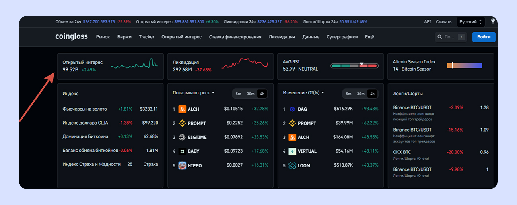Click the VIRTUAL value $54.16M

coord(344,151)
